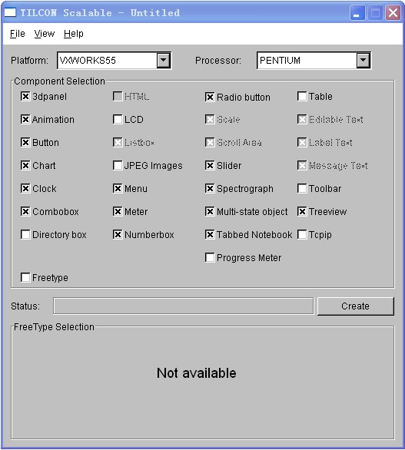Enable the Table checkbox
The image size is (405, 450).
pyautogui.click(x=302, y=97)
